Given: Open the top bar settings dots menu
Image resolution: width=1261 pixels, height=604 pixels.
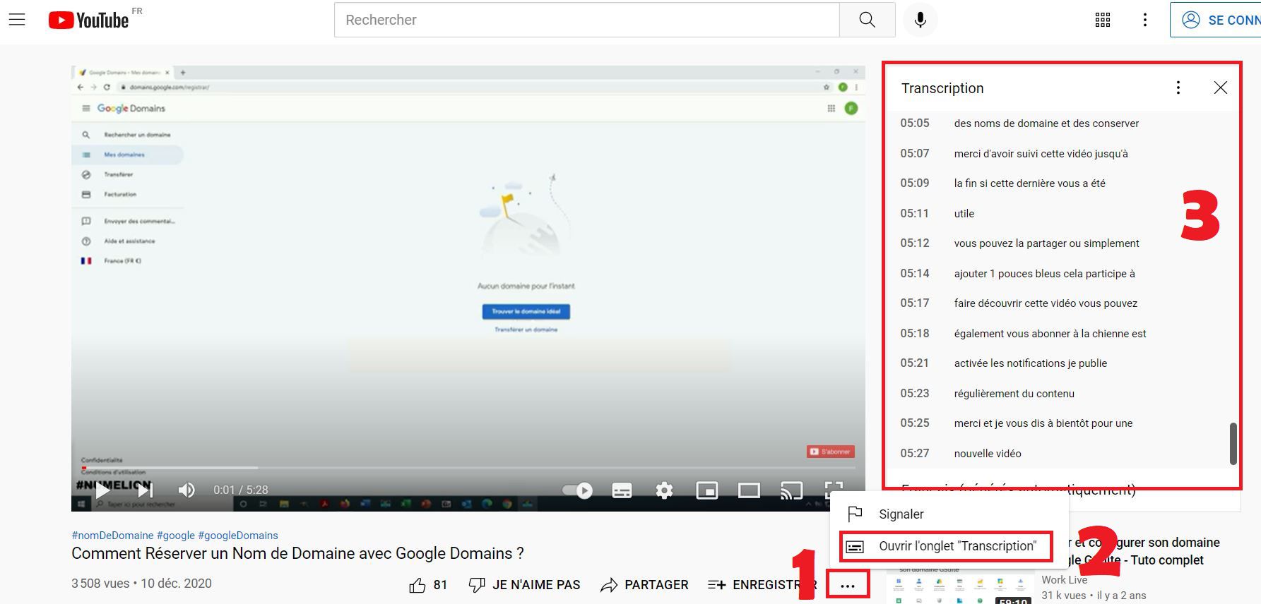Looking at the screenshot, I should (1145, 20).
